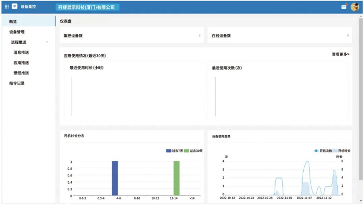Toggle the 过去30天 green legend series

193,151
